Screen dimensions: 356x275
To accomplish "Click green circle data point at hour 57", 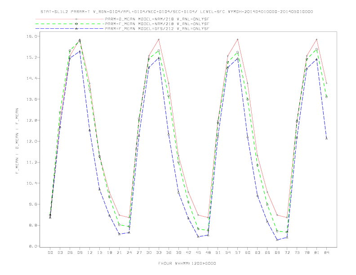I will (238, 52).
